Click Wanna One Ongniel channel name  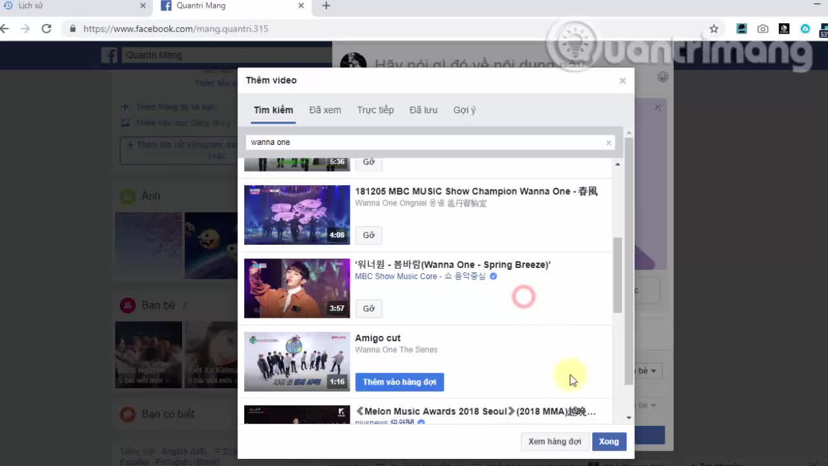tap(420, 203)
